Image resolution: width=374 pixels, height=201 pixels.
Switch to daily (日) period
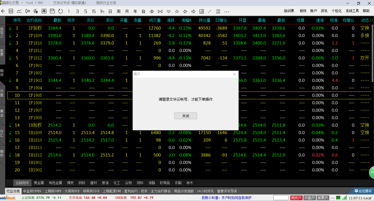110,11
